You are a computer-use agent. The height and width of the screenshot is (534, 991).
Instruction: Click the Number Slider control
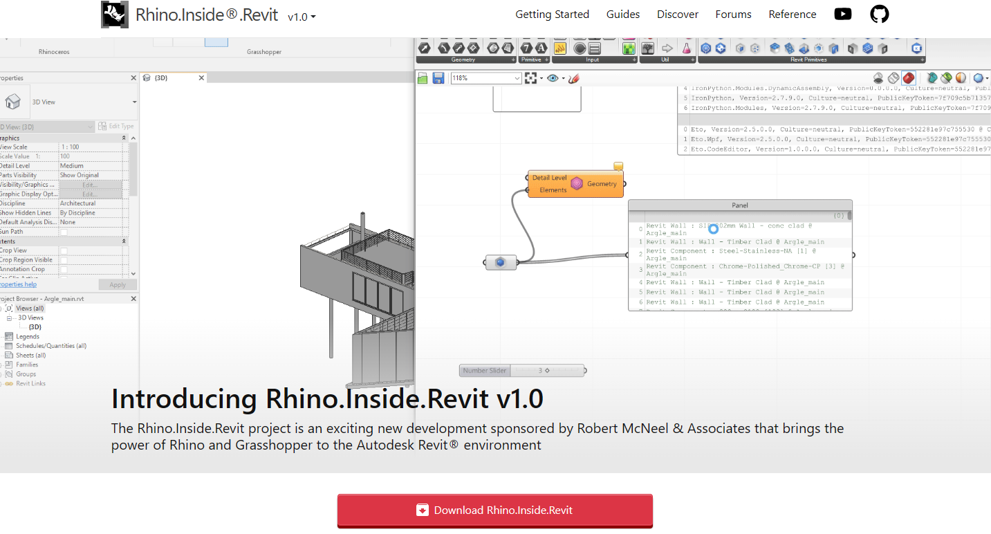click(522, 371)
